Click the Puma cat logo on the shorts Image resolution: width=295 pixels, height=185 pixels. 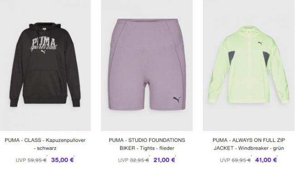pos(177,99)
